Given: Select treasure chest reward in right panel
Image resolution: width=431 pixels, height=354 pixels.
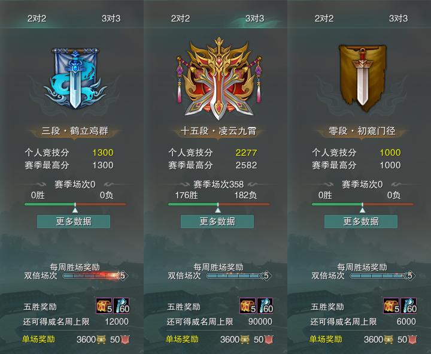Looking at the screenshot, I should click(x=391, y=305).
